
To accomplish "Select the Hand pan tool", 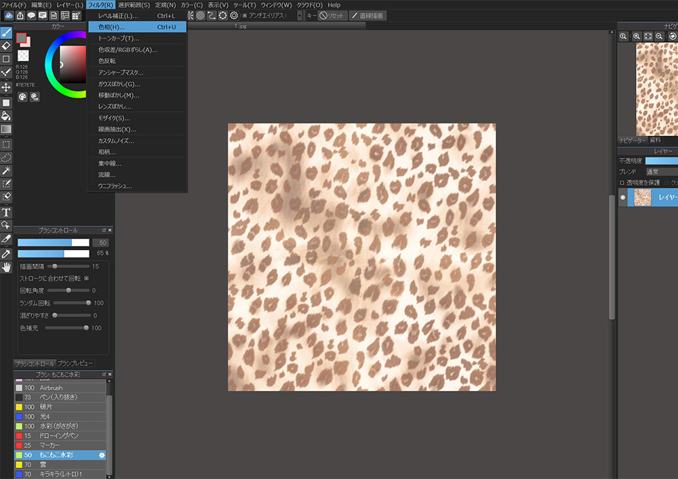I will pos(6,268).
